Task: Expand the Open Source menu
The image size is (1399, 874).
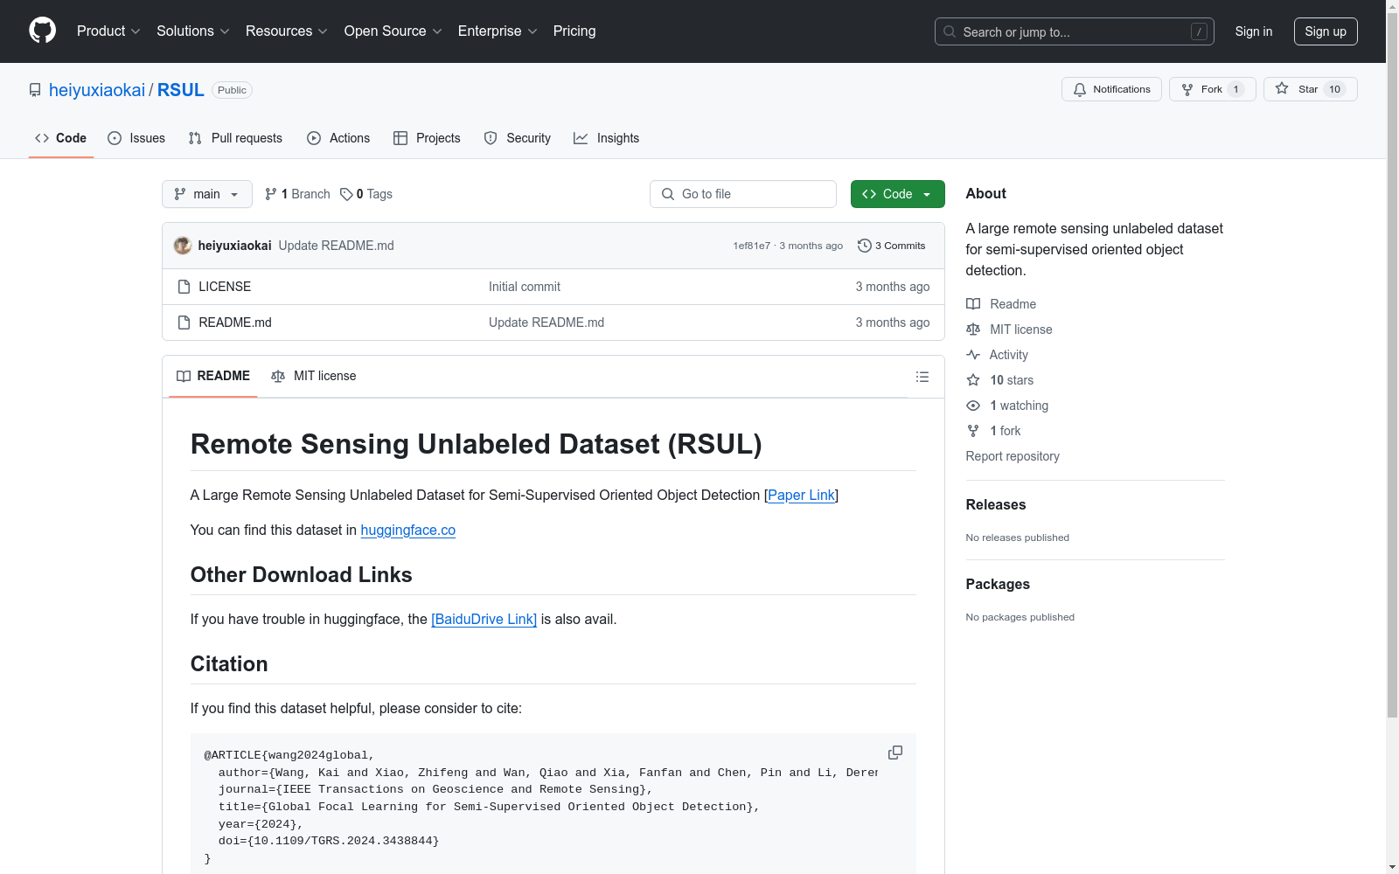Action: (393, 31)
